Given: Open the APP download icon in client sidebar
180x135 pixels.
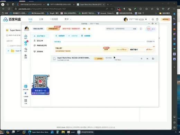Looking at the screenshot, I should [26, 87].
